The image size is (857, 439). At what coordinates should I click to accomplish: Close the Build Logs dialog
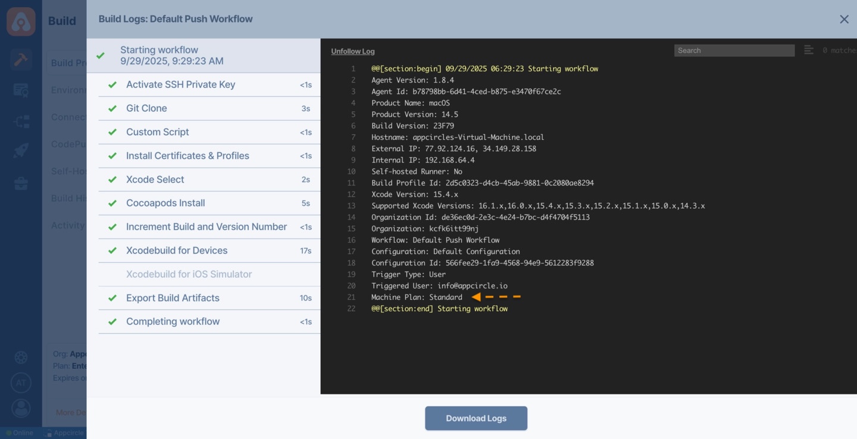pos(844,20)
